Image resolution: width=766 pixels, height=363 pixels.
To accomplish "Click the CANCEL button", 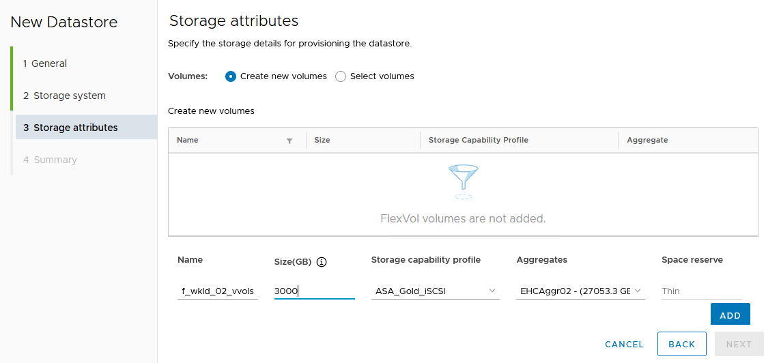I will click(x=624, y=345).
